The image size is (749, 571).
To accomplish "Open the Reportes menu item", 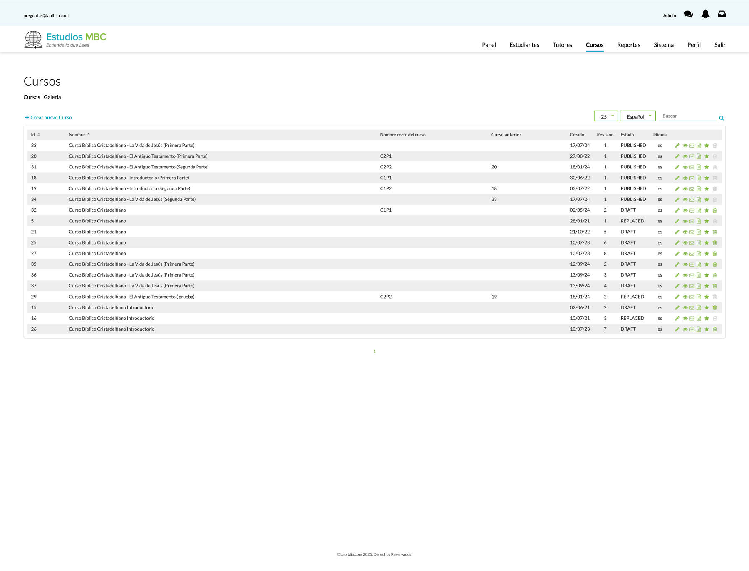I will click(628, 45).
